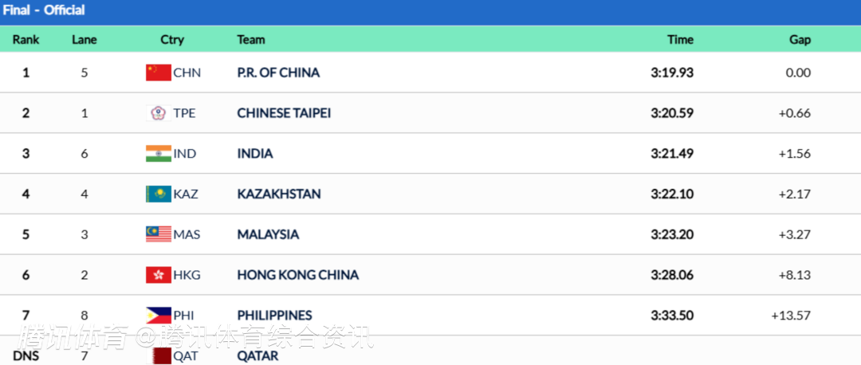Open the CHINESE TAIPEI team link
Viewport: 861px width, 365px height.
(x=284, y=113)
